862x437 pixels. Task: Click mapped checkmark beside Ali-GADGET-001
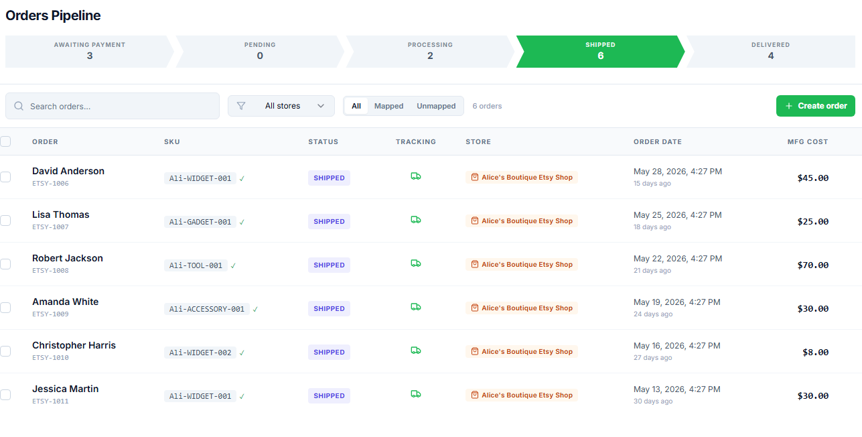point(242,223)
